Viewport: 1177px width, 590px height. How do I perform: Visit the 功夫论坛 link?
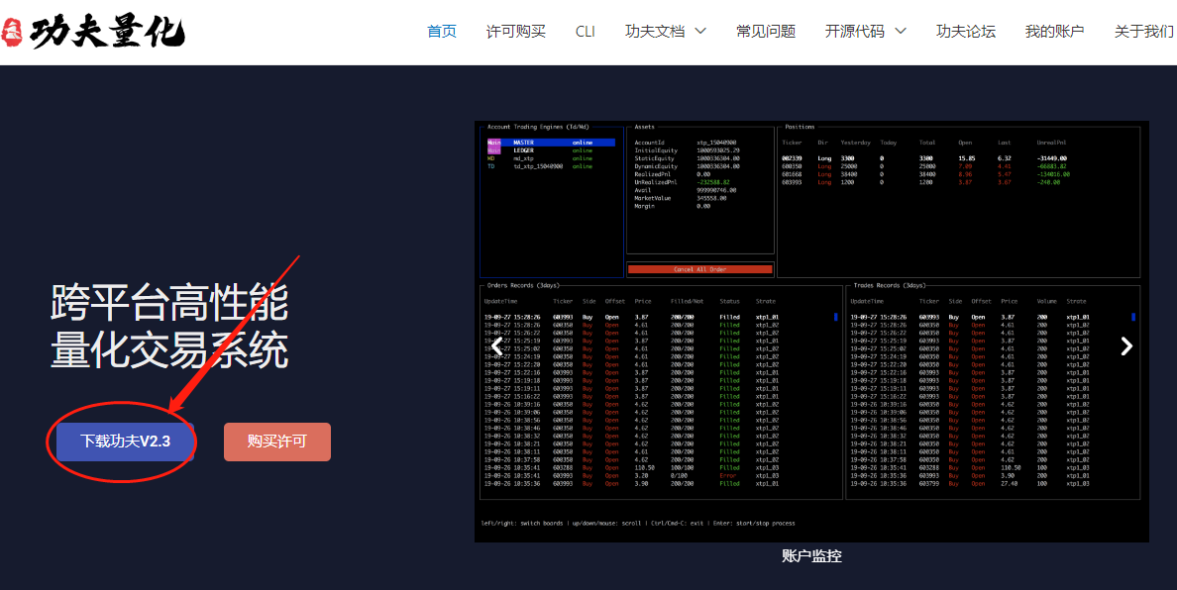965,32
